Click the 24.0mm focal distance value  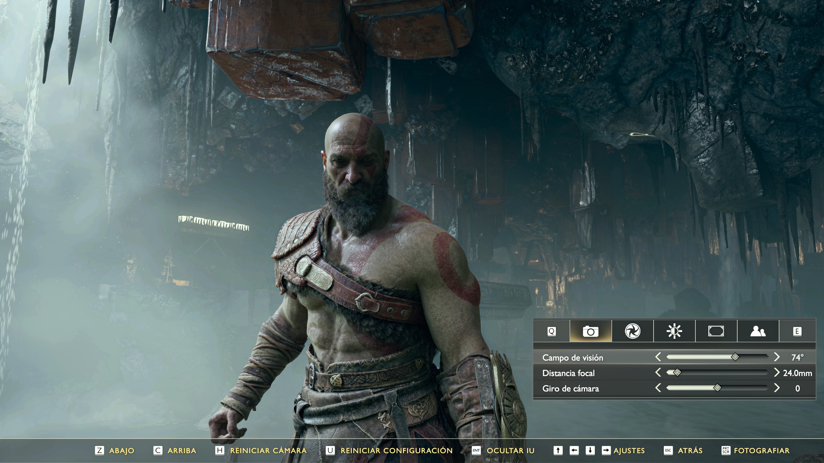pos(797,373)
